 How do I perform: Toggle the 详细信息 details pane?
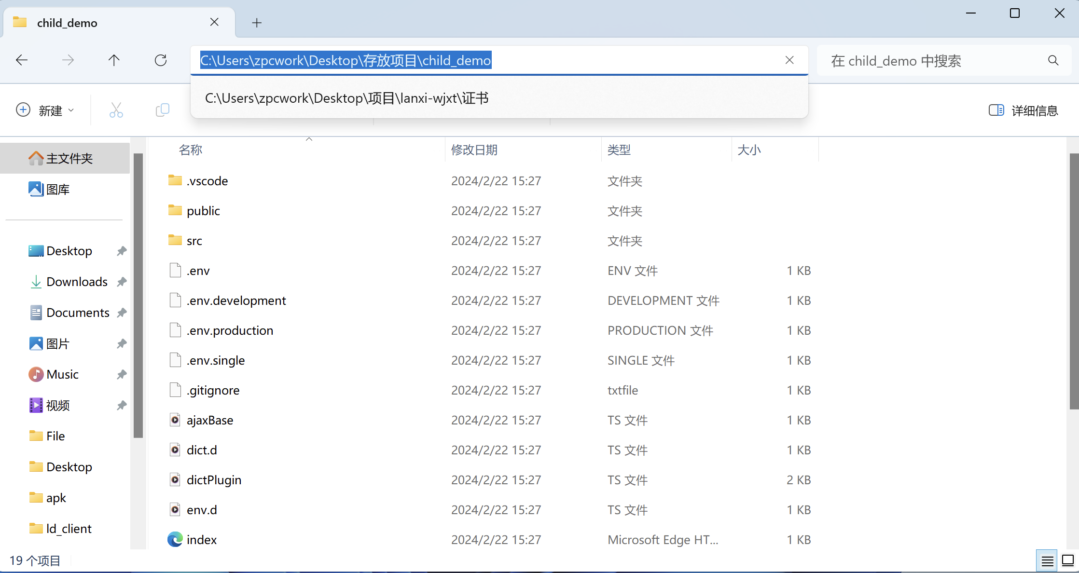point(1023,110)
